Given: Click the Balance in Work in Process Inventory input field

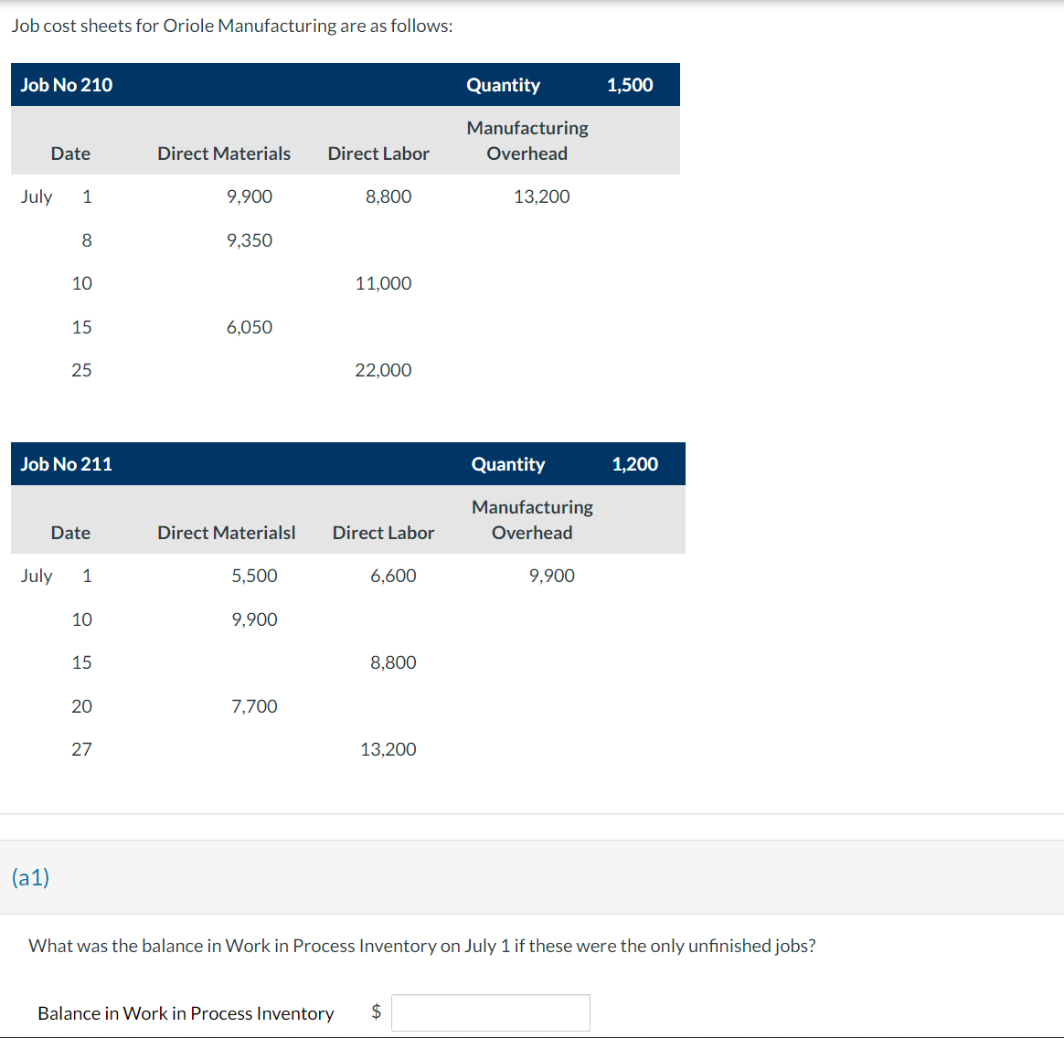Looking at the screenshot, I should (491, 1012).
